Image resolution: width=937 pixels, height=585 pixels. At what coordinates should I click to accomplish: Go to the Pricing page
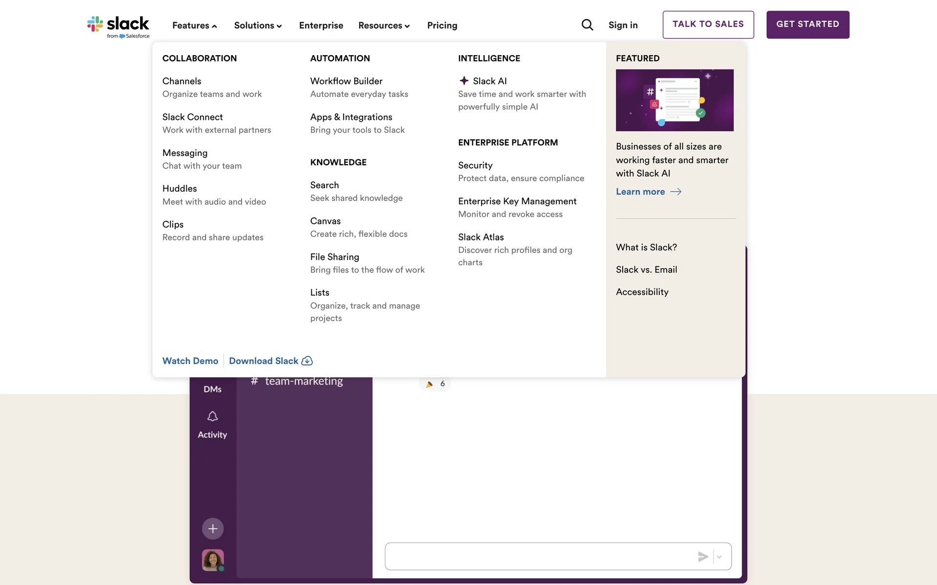(442, 25)
